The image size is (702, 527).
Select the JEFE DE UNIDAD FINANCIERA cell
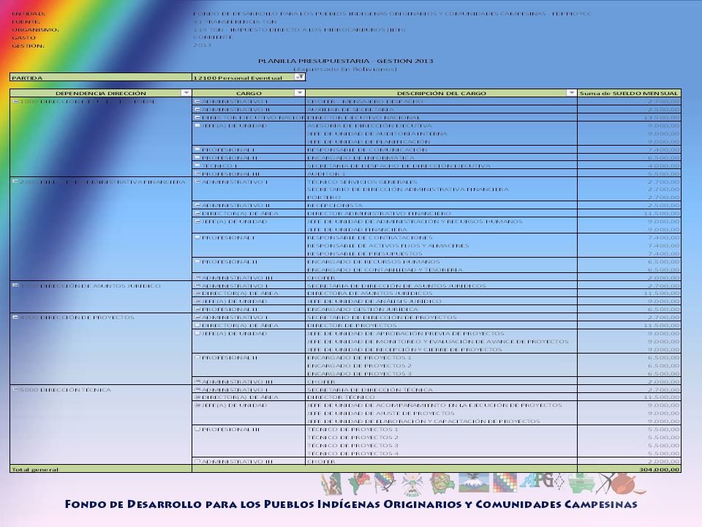441,229
